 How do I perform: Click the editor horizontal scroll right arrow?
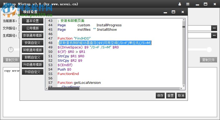181,89
